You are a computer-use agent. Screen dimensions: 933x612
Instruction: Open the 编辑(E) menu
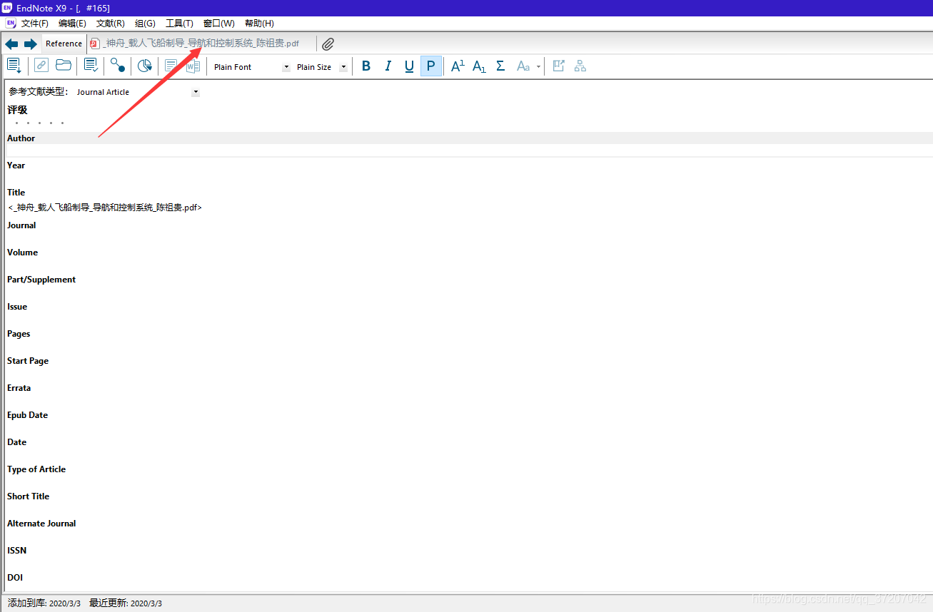coord(72,24)
